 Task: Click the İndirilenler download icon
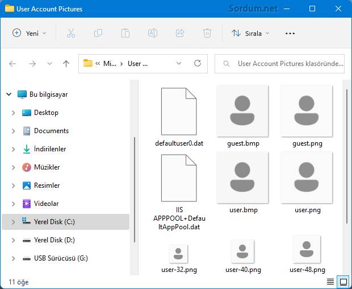click(27, 149)
